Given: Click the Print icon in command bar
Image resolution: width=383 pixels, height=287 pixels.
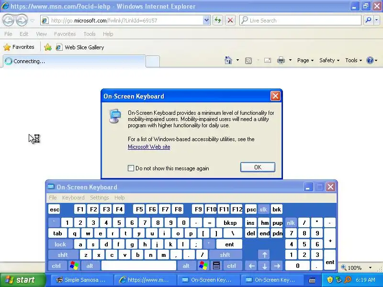Looking at the screenshot, I should pyautogui.click(x=281, y=60).
